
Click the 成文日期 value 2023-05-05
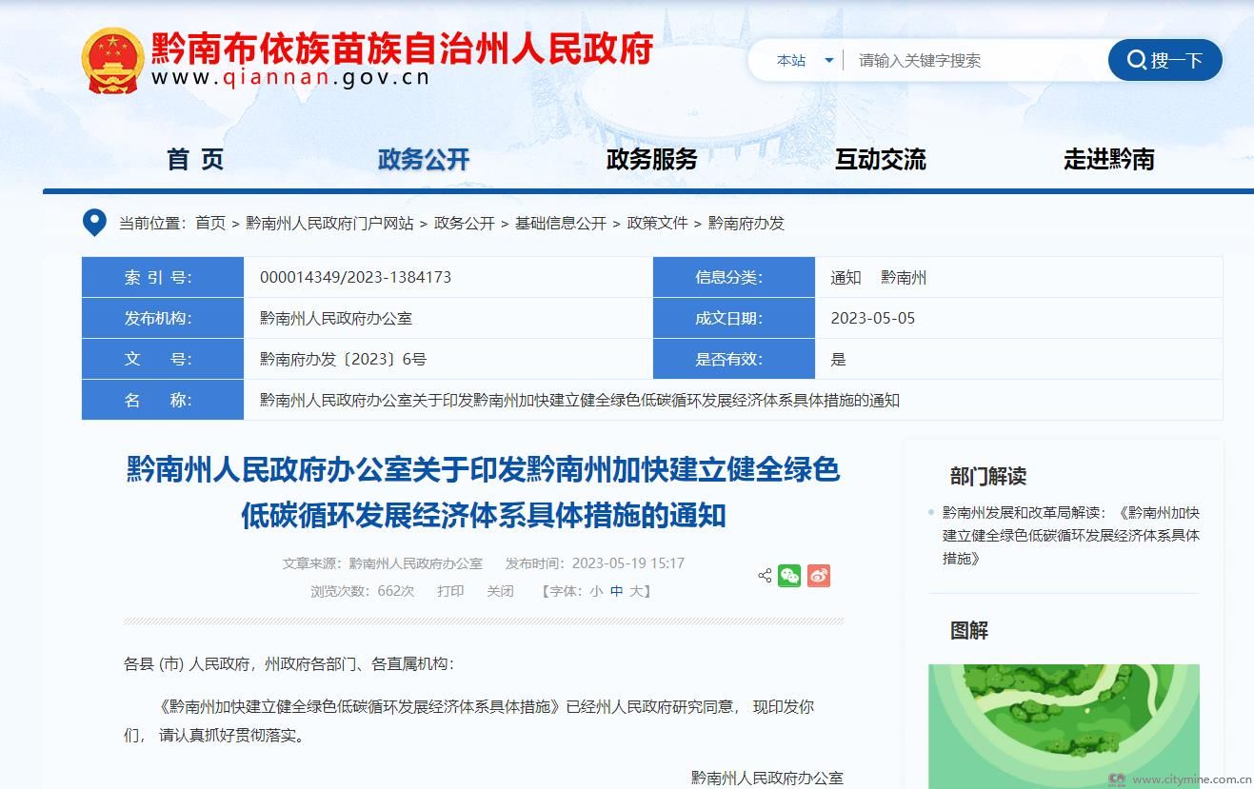coord(872,318)
